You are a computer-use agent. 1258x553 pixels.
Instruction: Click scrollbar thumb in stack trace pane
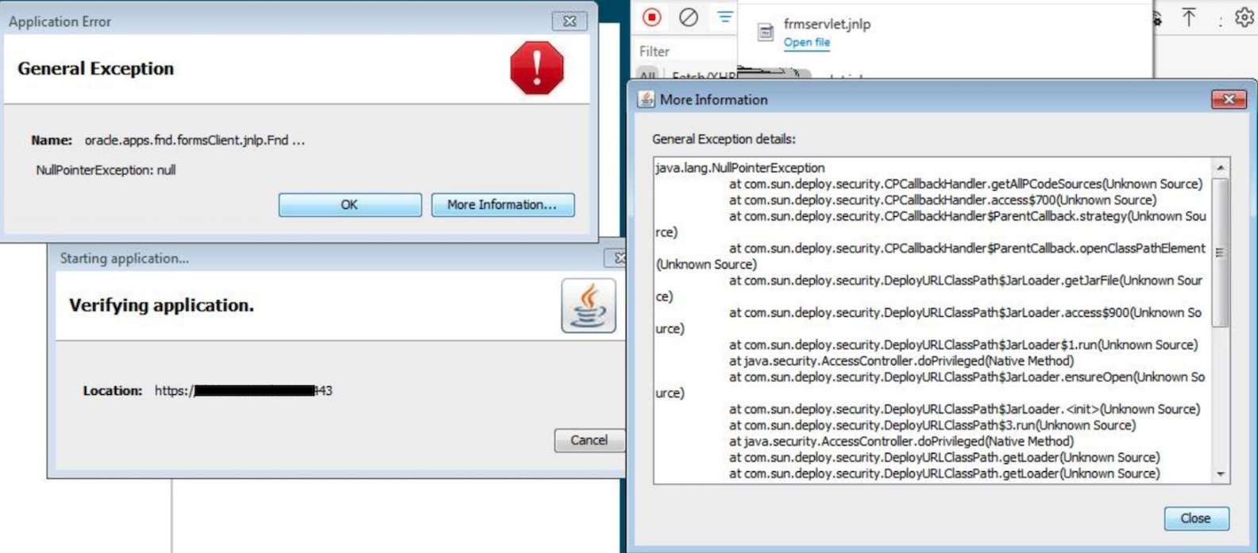click(x=1221, y=253)
